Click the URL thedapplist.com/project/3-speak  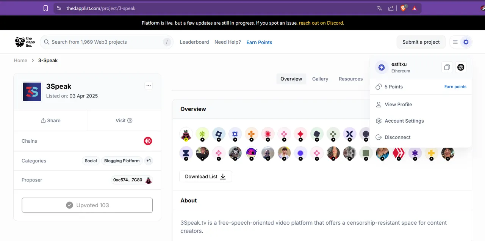point(101,8)
